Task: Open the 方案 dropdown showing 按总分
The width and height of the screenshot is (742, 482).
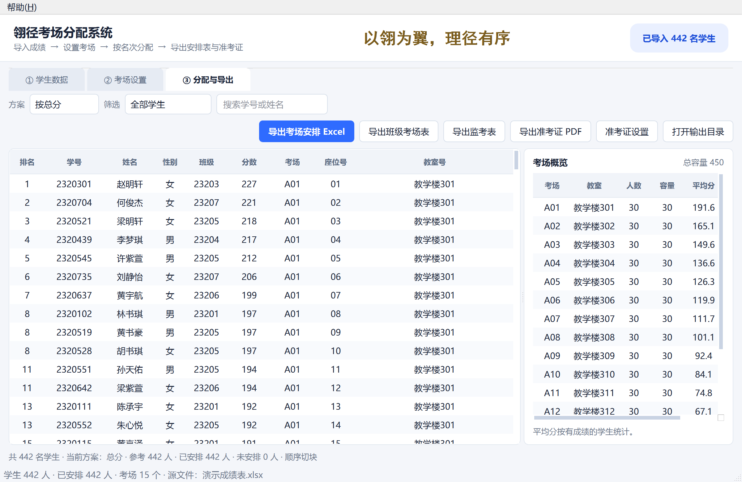Action: pos(64,104)
